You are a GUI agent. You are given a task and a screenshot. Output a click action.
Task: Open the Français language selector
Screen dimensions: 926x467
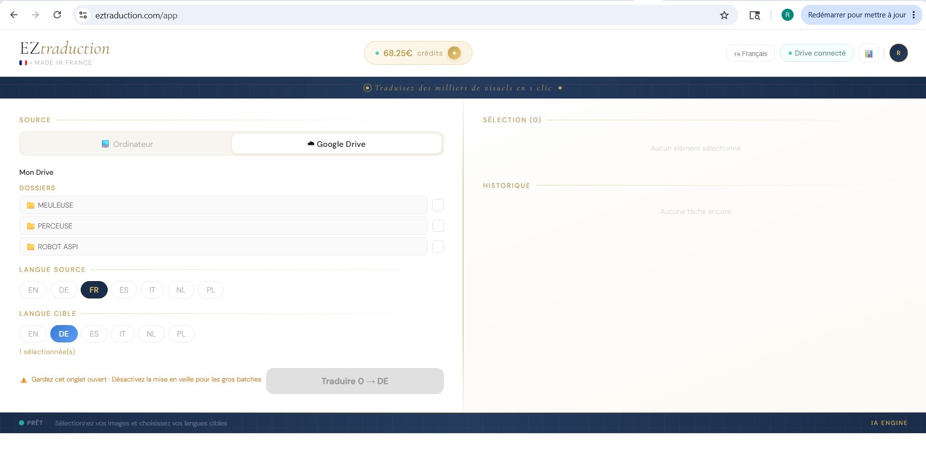[750, 53]
